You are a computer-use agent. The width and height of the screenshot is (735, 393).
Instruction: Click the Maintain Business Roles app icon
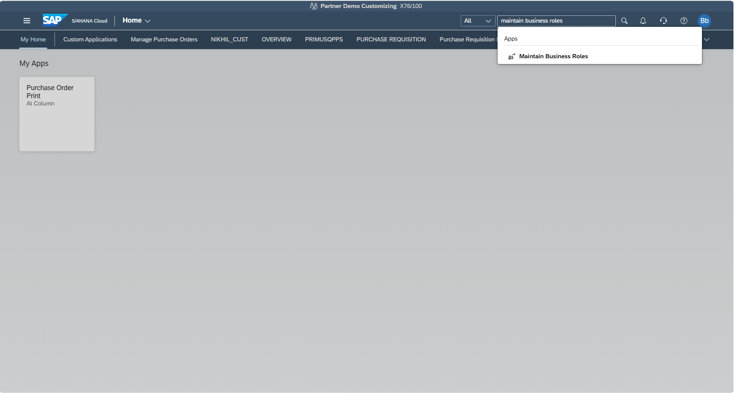click(511, 56)
